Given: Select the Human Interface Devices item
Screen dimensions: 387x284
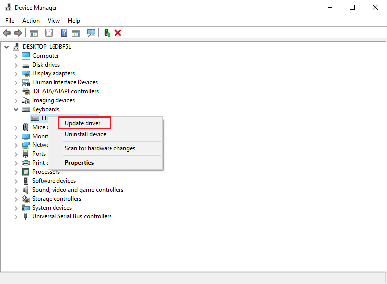Looking at the screenshot, I should point(65,82).
